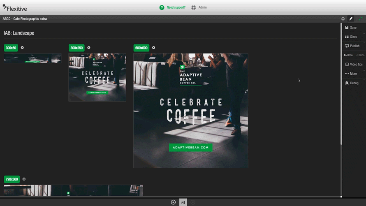Remove the 300x250 size
Viewport: 366px width, 206px height.
(89, 48)
